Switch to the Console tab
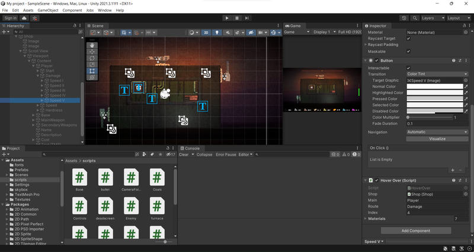The width and height of the screenshot is (474, 252). coord(192,148)
